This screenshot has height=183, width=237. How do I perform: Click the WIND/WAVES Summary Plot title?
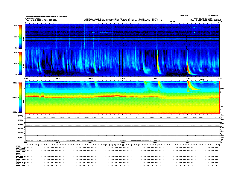click(x=123, y=20)
